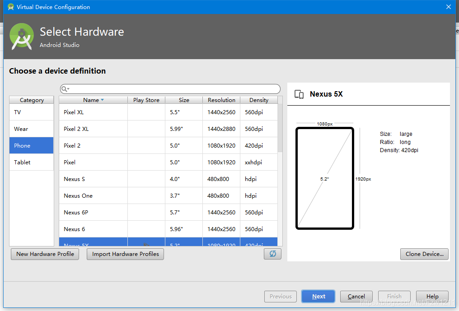
Task: Click the Nexus 5X phone preview outline
Action: pyautogui.click(x=325, y=178)
